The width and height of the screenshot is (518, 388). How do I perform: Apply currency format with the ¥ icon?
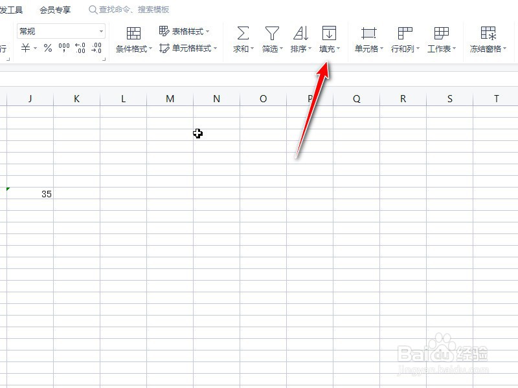pos(25,48)
